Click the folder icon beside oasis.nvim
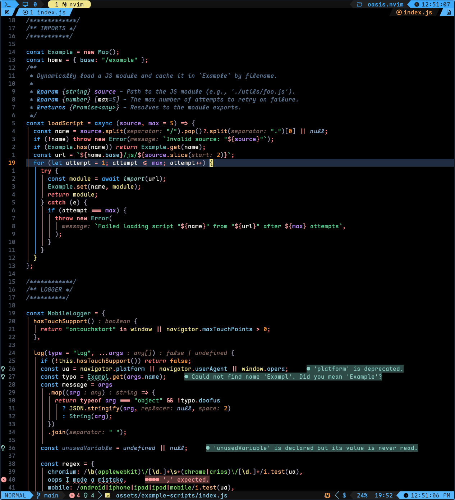The height and width of the screenshot is (500, 455). pos(359,4)
